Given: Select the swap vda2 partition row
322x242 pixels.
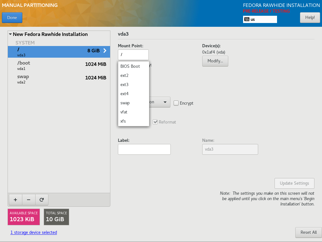Looking at the screenshot, I should tap(59, 79).
